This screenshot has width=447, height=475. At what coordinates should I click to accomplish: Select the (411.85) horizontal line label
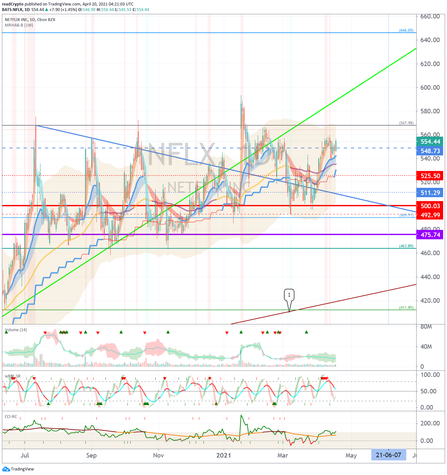click(406, 308)
